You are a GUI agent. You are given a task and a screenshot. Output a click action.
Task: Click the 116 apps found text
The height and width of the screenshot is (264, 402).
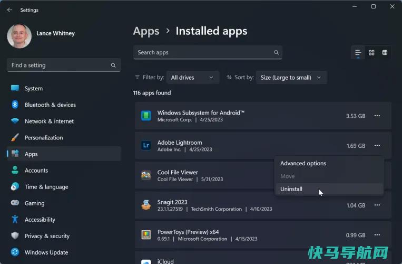point(152,93)
